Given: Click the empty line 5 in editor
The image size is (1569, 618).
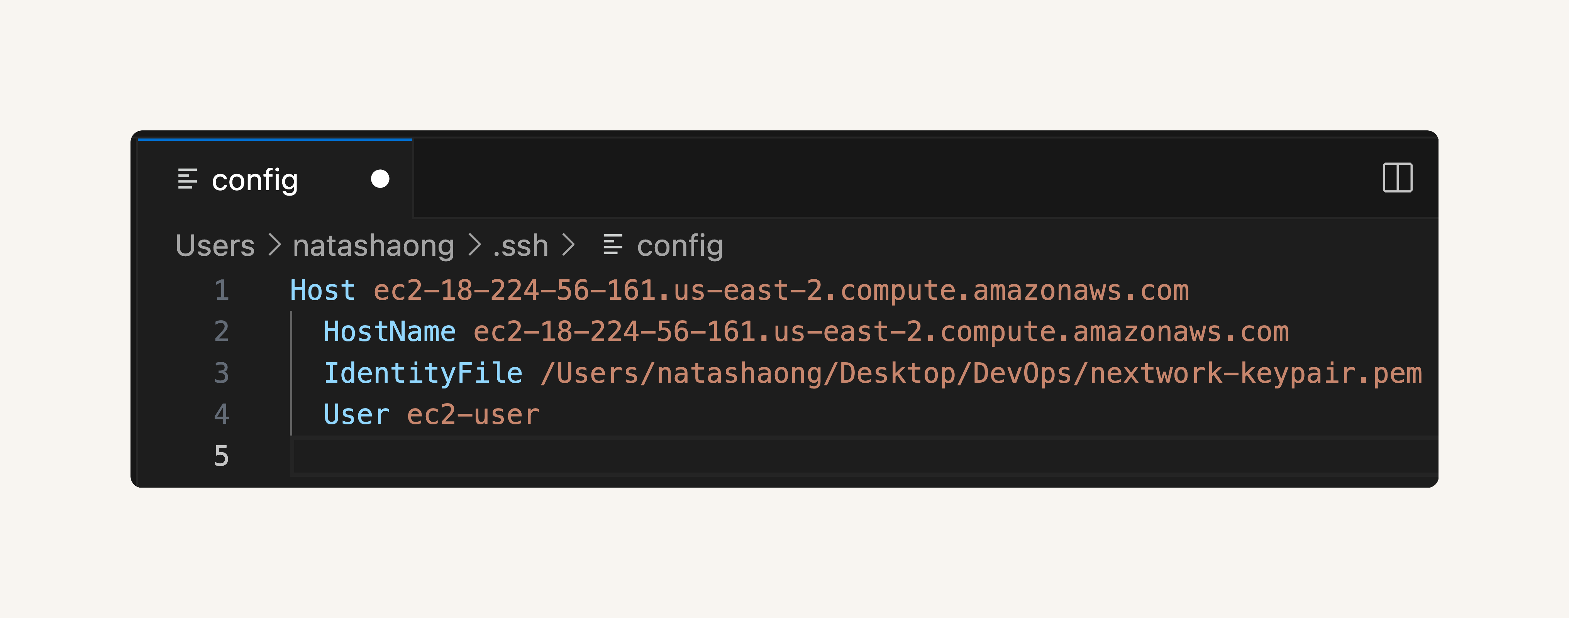Looking at the screenshot, I should pyautogui.click(x=865, y=456).
